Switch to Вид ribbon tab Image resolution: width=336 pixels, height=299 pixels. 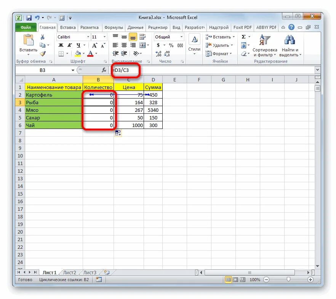click(176, 27)
